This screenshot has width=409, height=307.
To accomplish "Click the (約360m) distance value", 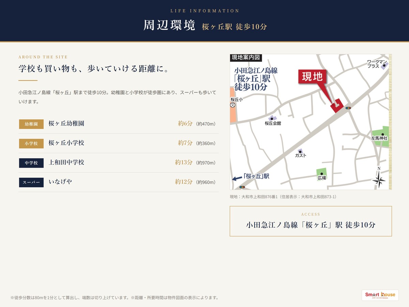I will 206,143.
